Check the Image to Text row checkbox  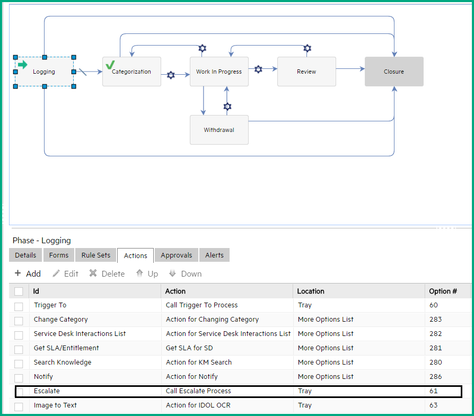point(19,406)
